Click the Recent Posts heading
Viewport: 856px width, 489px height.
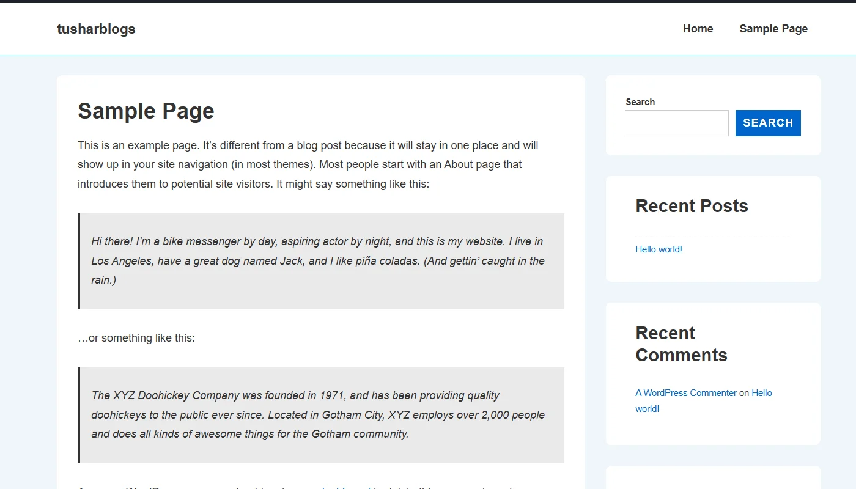click(x=692, y=206)
